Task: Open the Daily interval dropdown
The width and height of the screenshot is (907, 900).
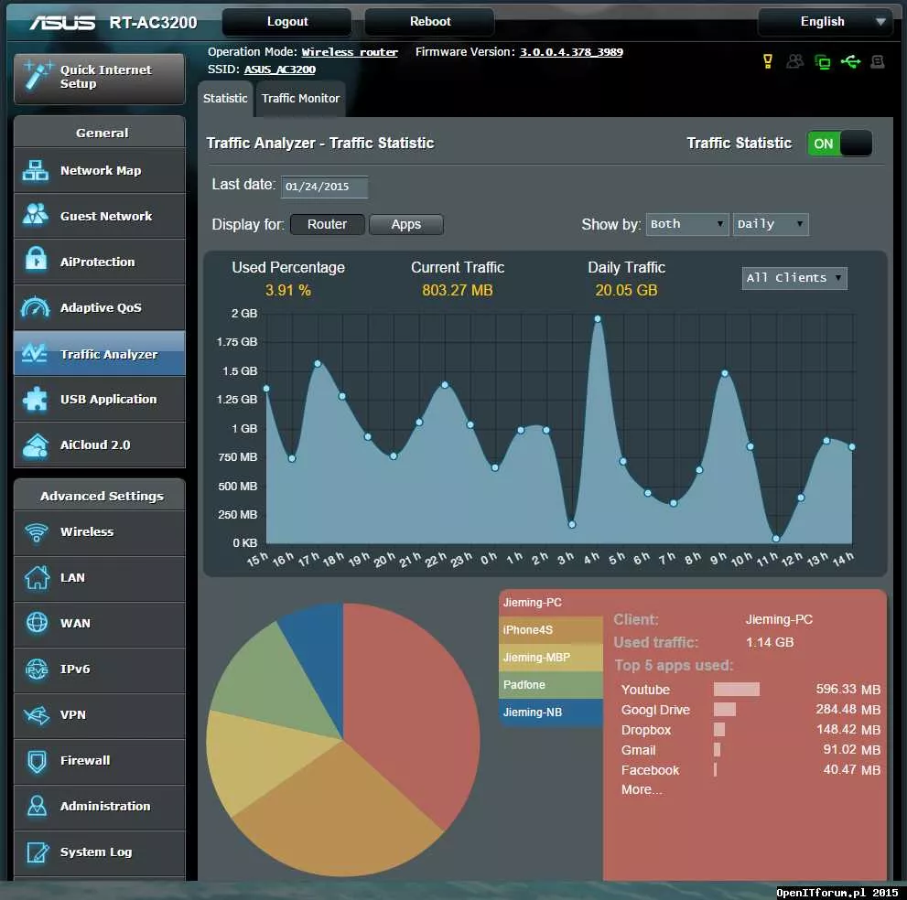Action: [771, 224]
